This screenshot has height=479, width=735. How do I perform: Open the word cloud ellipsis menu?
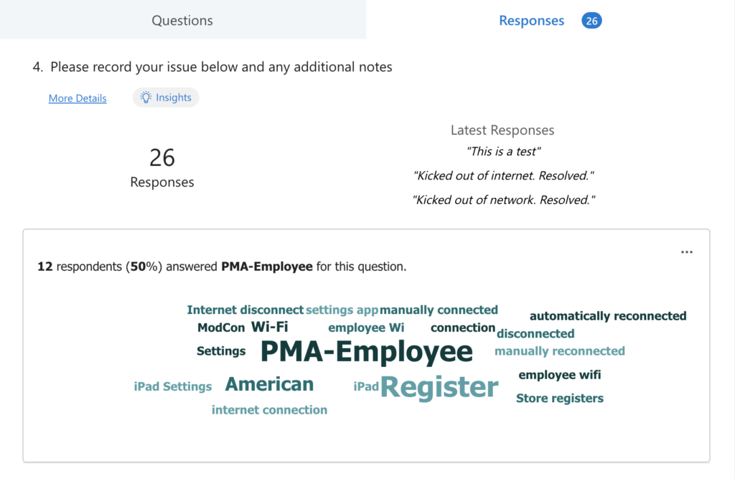point(687,252)
